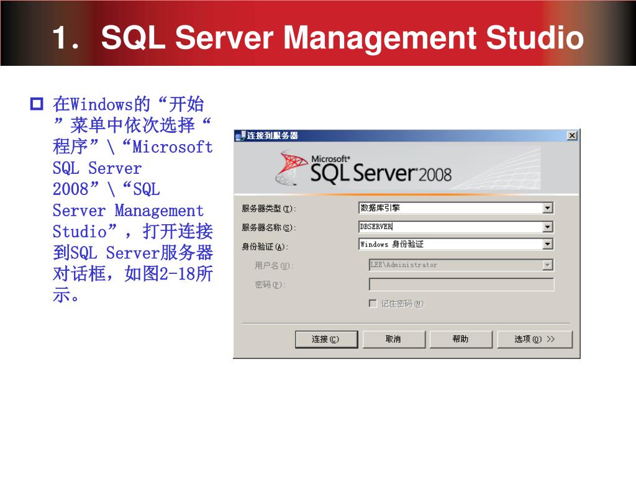
Task: Click the 服务器名称(S) label
Action: (268, 227)
